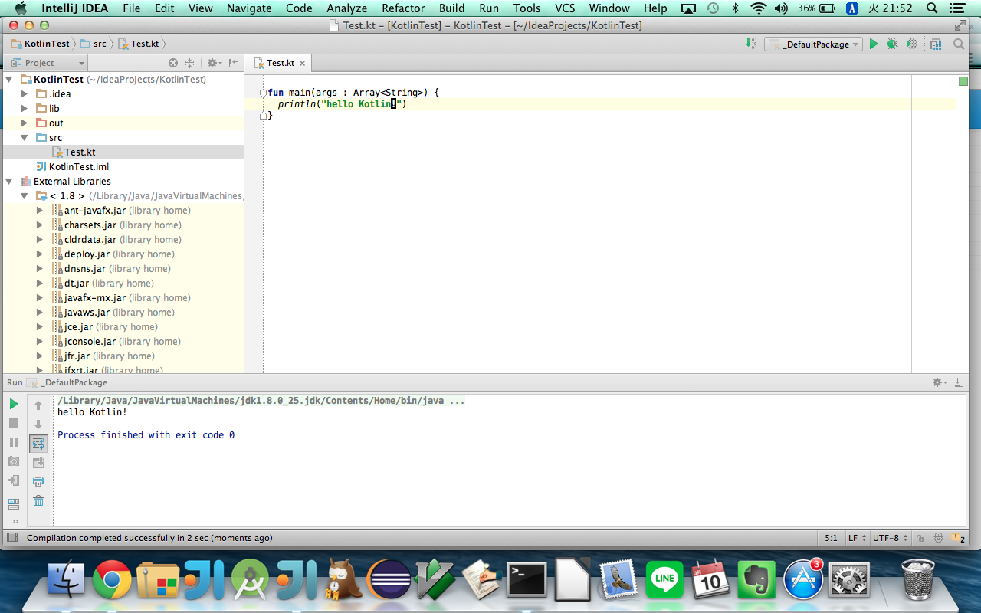Open Search Everywhere magnifier in toolbar

pos(959,44)
